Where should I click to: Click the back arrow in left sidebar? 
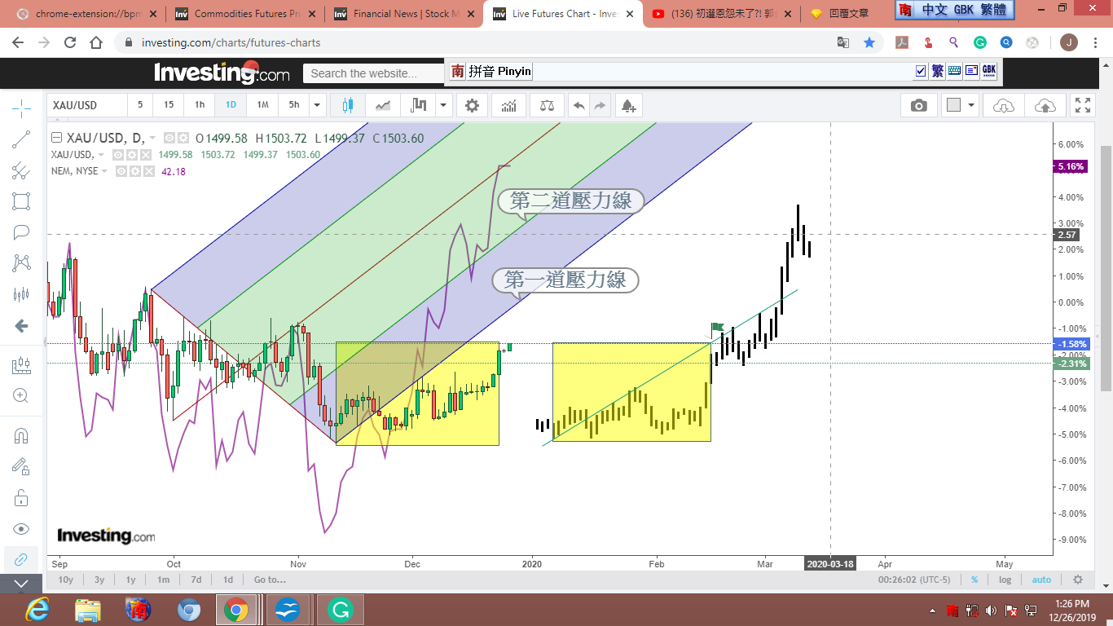(21, 326)
